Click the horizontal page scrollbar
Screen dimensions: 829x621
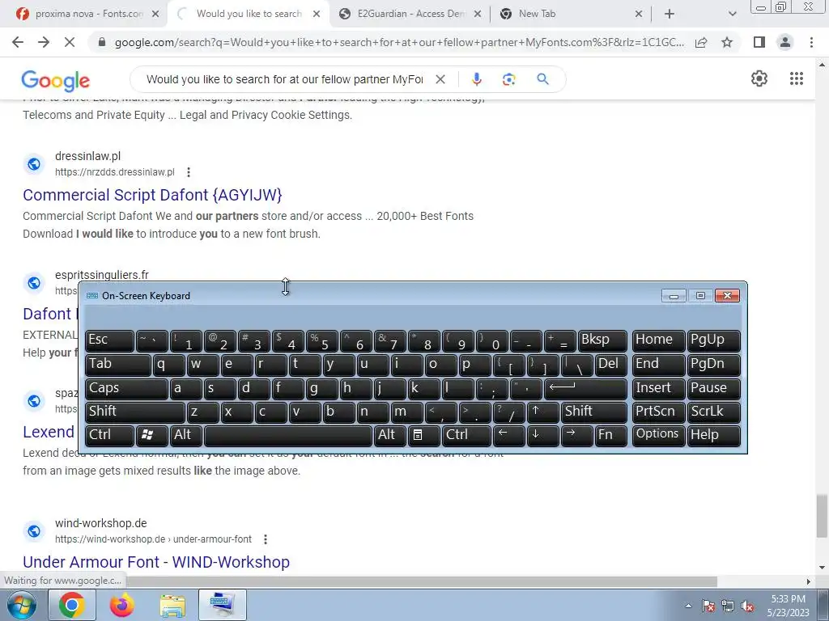(420, 581)
